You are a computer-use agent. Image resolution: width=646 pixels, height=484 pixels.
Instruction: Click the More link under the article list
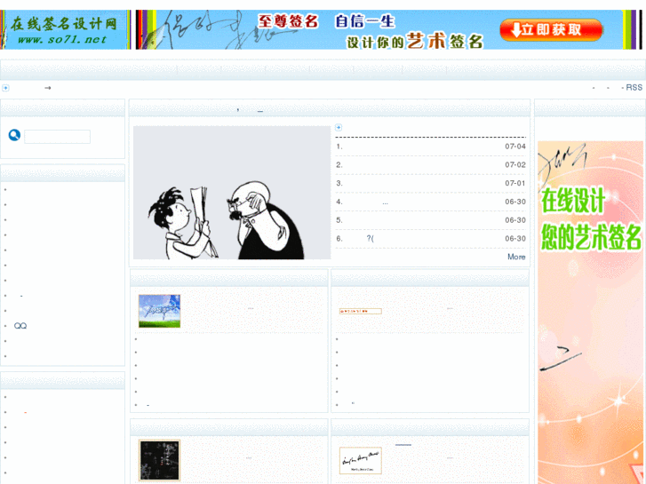516,257
